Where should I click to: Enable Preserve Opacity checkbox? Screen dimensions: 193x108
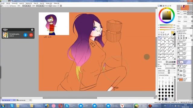point(178,30)
